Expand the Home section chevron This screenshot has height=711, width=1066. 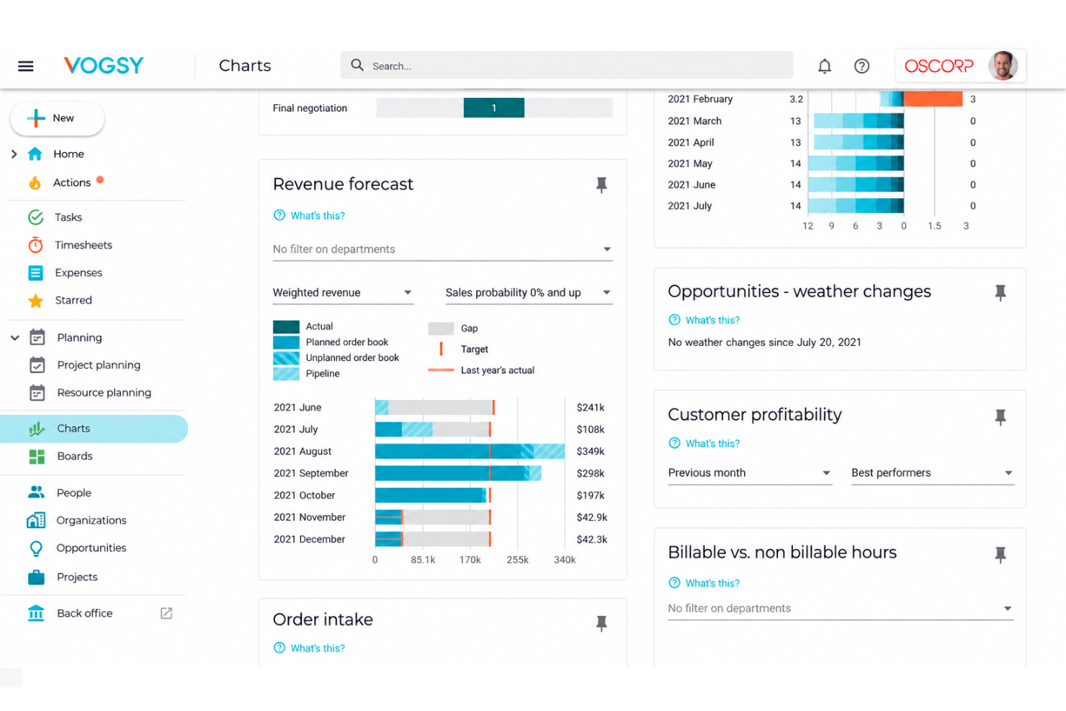tap(14, 154)
